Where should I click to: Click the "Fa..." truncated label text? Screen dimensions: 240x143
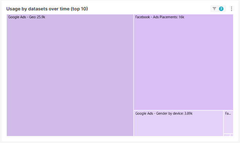pyautogui.click(x=228, y=113)
